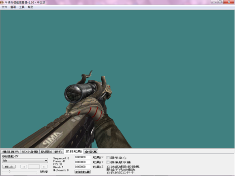Click the Half-Life app icon in title bar
This screenshot has height=176, width=235.
tap(2, 2)
